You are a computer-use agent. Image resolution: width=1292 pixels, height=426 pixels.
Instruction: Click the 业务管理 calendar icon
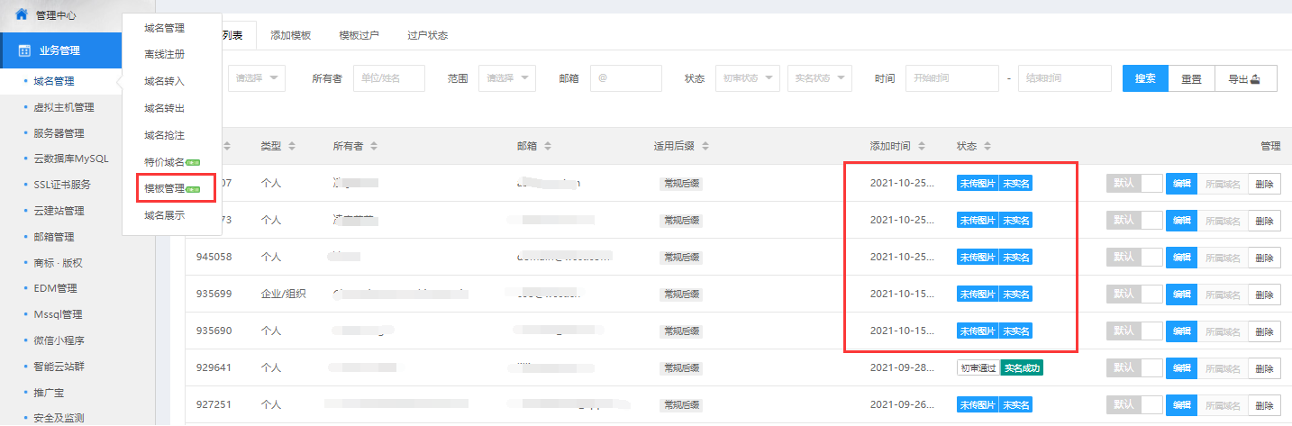(24, 50)
